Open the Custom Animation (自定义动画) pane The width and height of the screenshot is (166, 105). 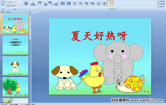pos(11,6)
